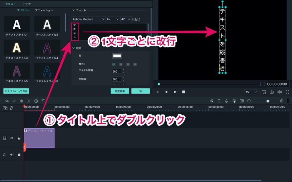Open the preview volume speaker icon
This screenshot has width=292, height=182.
279,92
